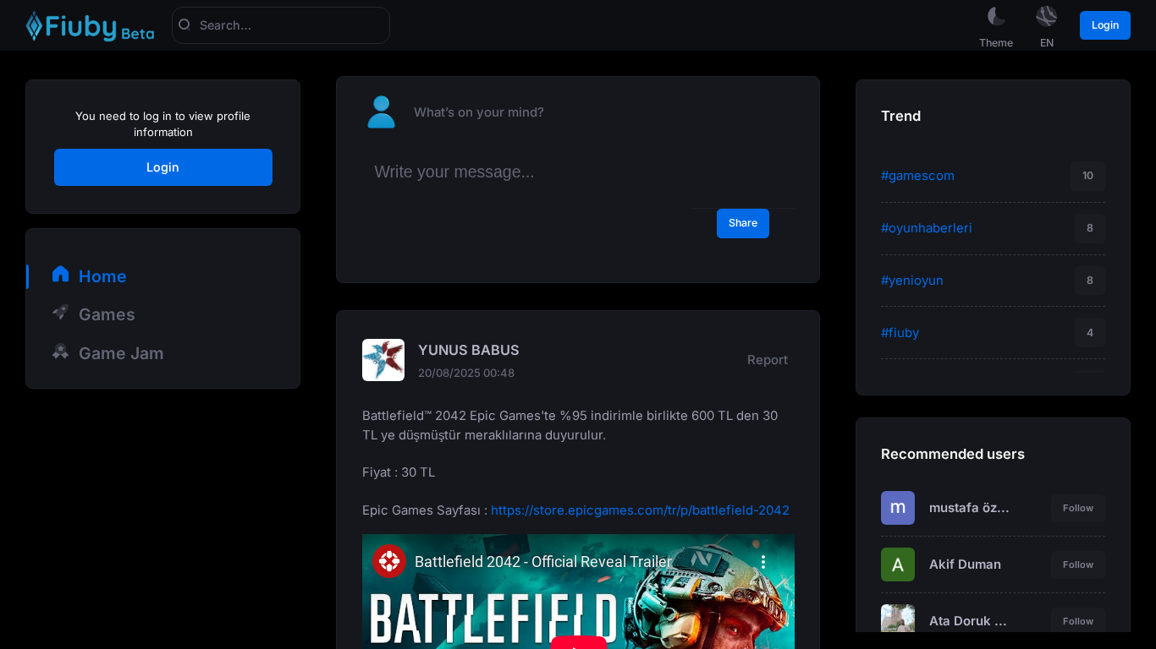The width and height of the screenshot is (1156, 649).
Task: Open the Epic Games store battlefield-2042 link
Action: click(x=640, y=510)
